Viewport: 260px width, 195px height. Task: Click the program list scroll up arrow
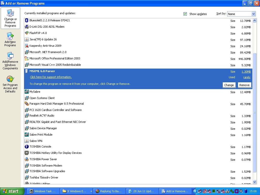pyautogui.click(x=254, y=21)
